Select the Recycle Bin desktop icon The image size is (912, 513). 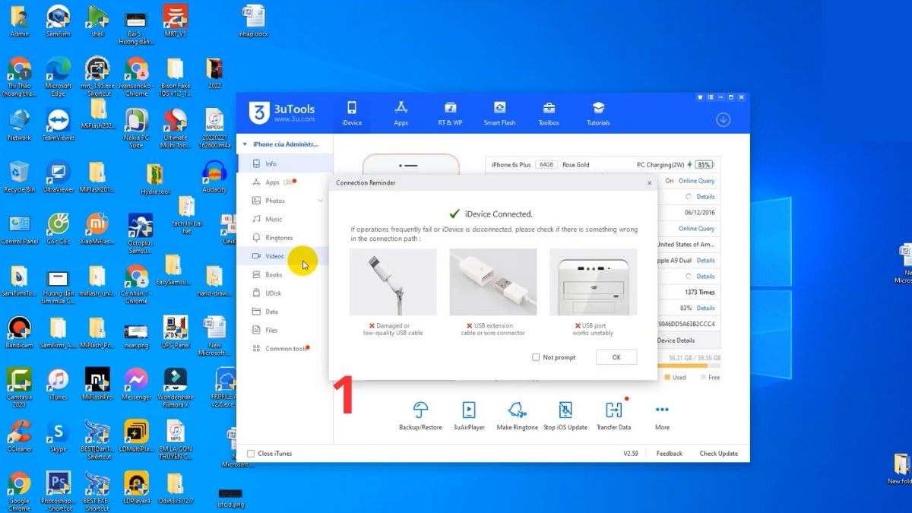(x=19, y=176)
